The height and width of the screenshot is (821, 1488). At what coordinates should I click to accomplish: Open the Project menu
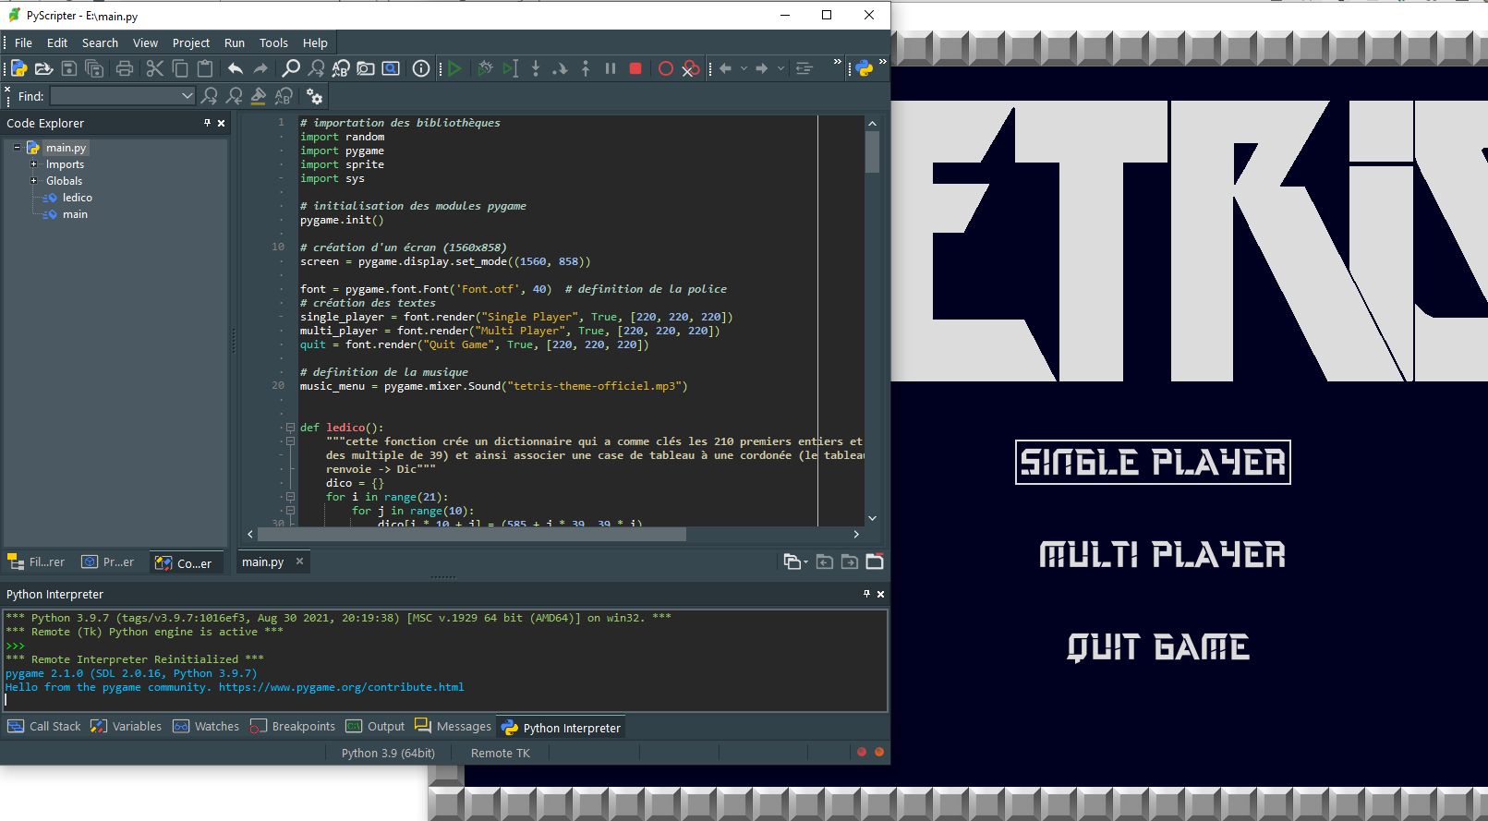click(191, 42)
